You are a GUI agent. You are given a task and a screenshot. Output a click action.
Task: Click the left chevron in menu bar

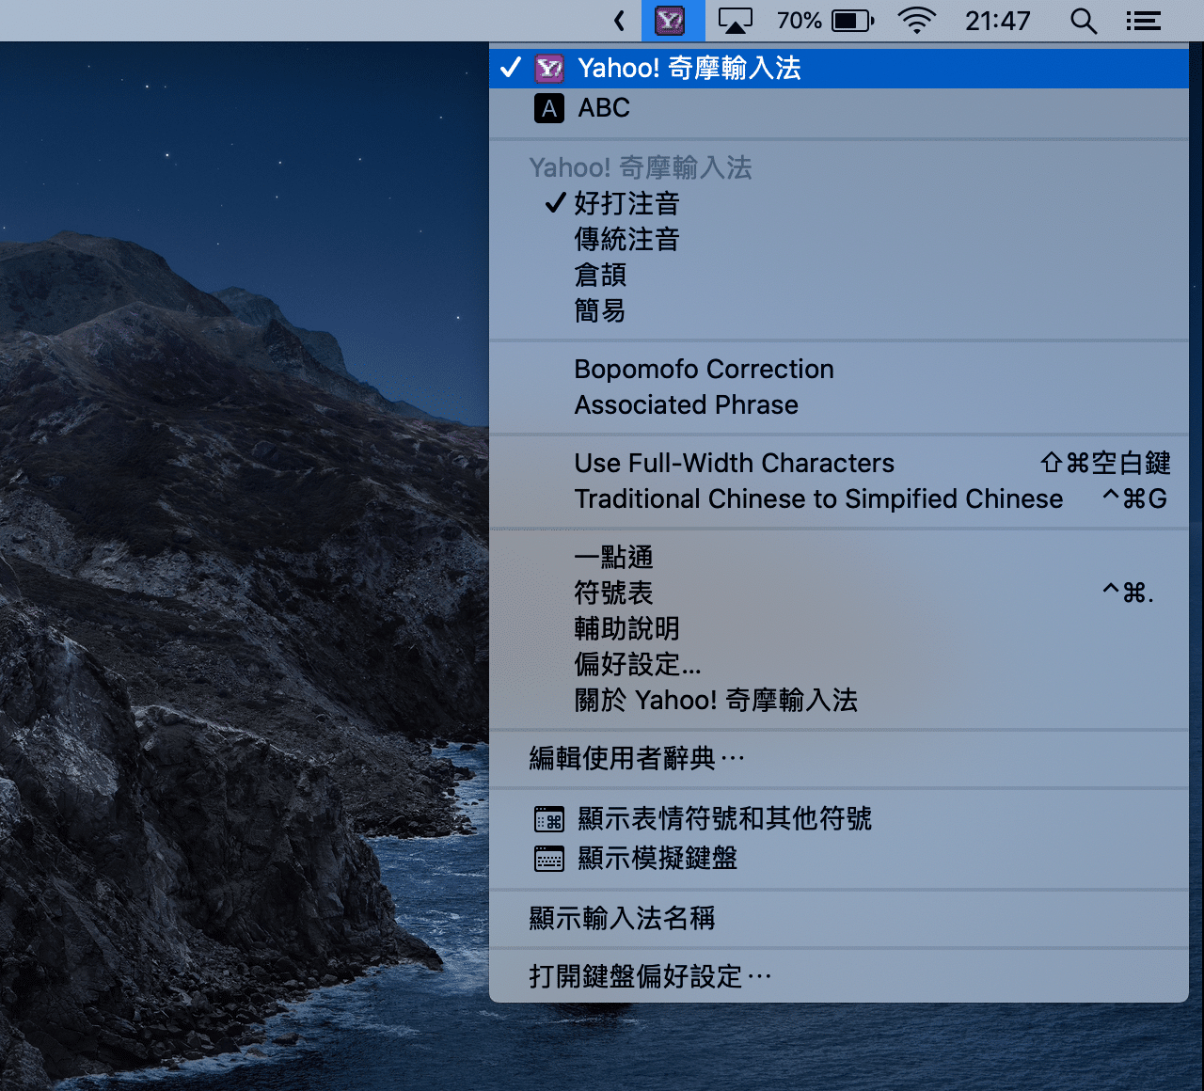(x=619, y=21)
